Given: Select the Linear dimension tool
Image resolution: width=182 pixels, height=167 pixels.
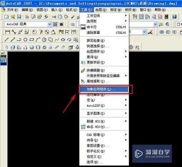Looking at the screenshot, I should 8,32.
